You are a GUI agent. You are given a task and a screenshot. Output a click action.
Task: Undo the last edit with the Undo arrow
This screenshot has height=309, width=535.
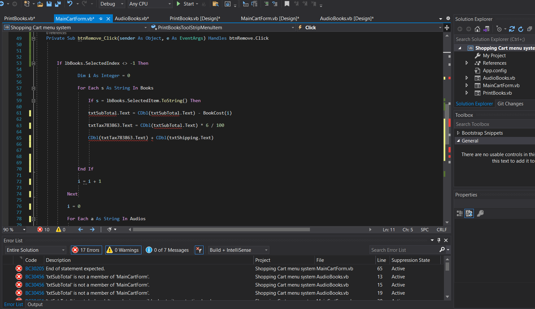pos(70,4)
